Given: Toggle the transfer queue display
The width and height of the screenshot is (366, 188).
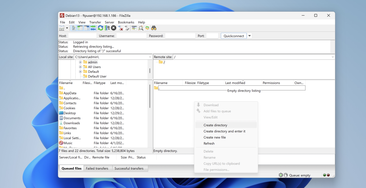Looking at the screenshot, I should [x=93, y=28].
